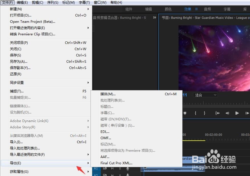Choose EDL... export option
This screenshot has width=250, height=176.
136,132
